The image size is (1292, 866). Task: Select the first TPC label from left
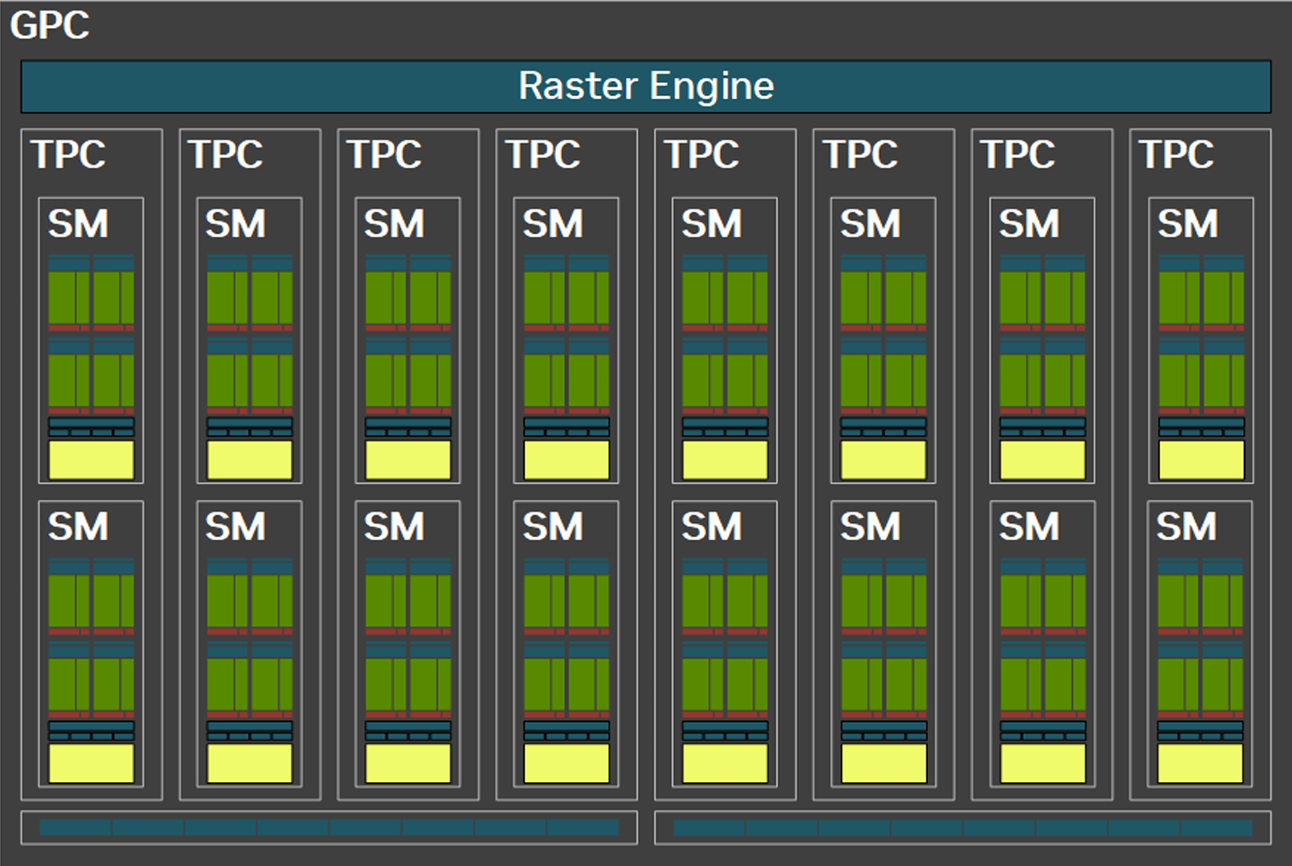(69, 155)
